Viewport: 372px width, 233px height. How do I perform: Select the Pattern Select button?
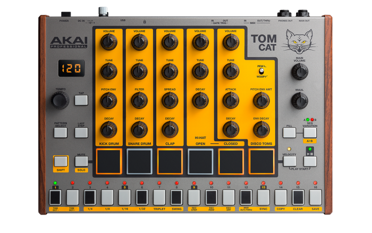pos(61,132)
